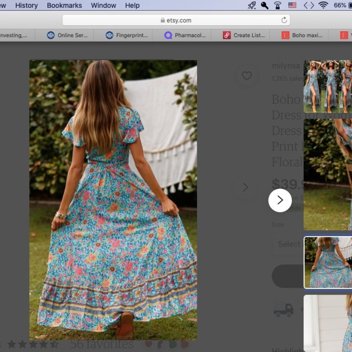Screen dimensions: 352x352
Task: Click the white circular next arrow button
Action: (280, 200)
